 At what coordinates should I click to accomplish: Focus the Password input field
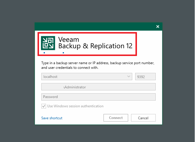point(98,97)
